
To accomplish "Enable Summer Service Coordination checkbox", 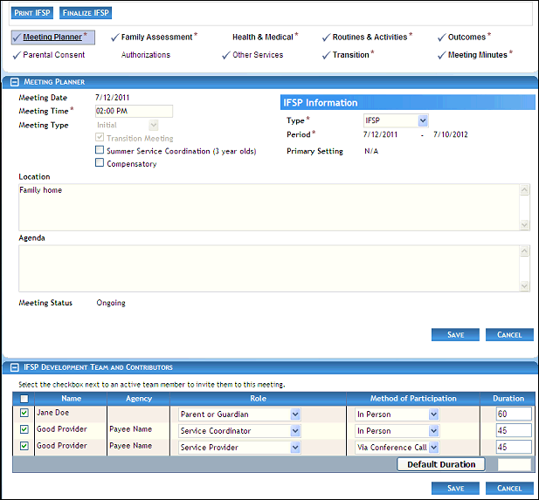I will click(x=100, y=151).
